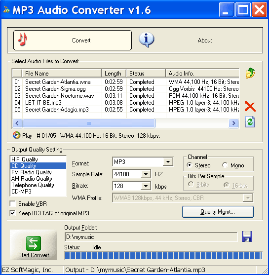Enable the VBR checkbox

coord(13,204)
